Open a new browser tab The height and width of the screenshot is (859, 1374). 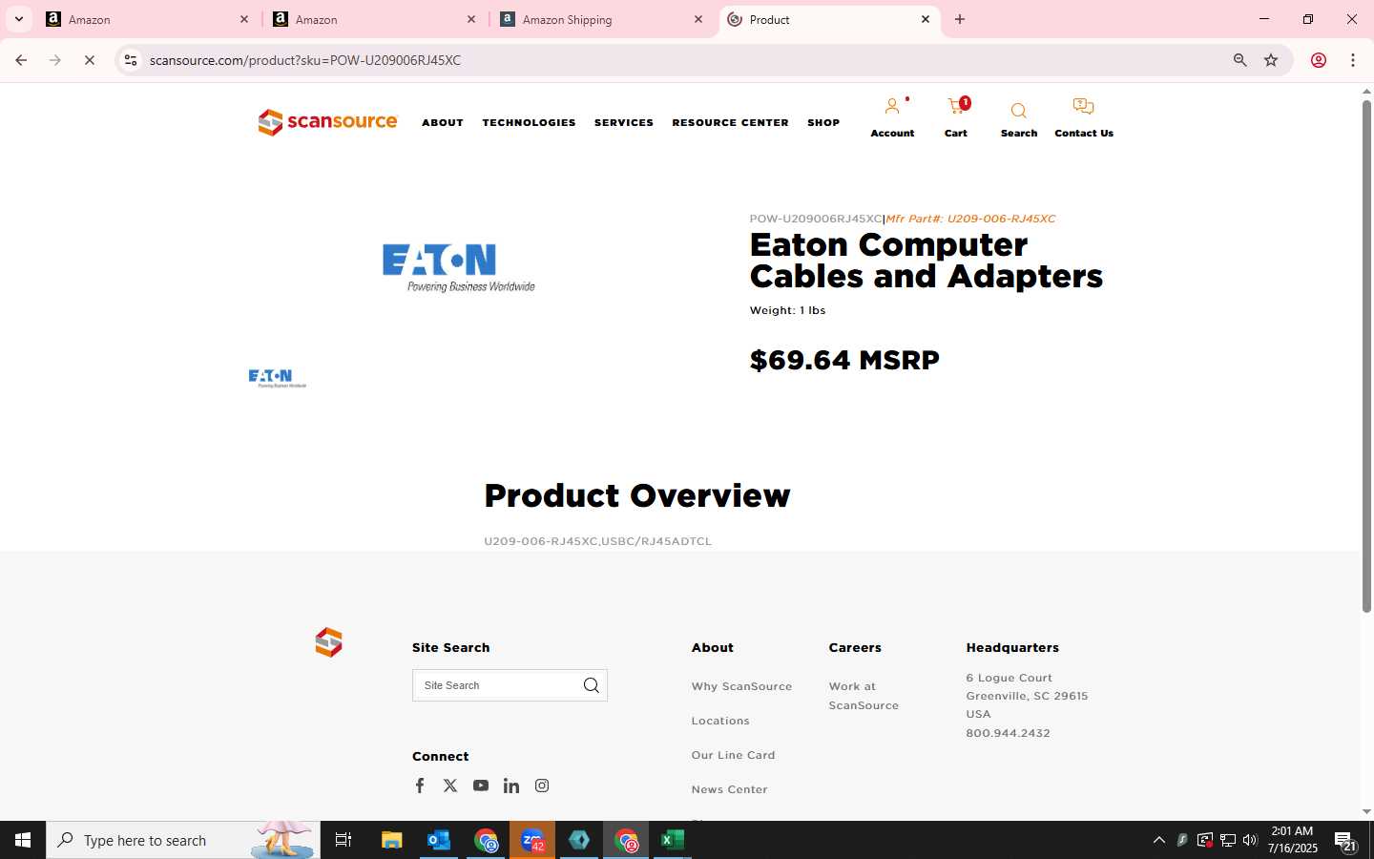[x=960, y=19]
